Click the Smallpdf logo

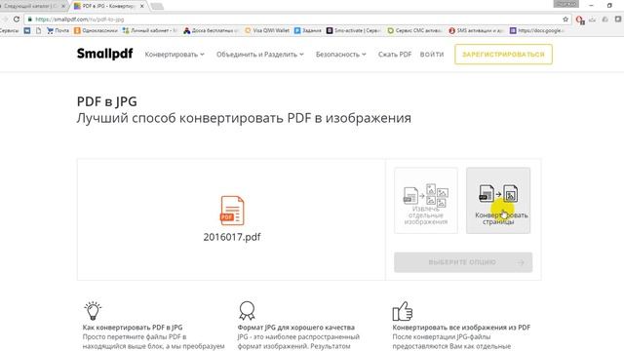point(104,54)
